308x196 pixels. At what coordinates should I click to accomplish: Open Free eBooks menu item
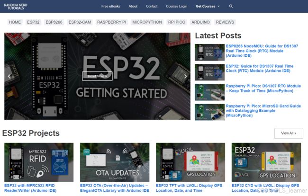[110, 6]
